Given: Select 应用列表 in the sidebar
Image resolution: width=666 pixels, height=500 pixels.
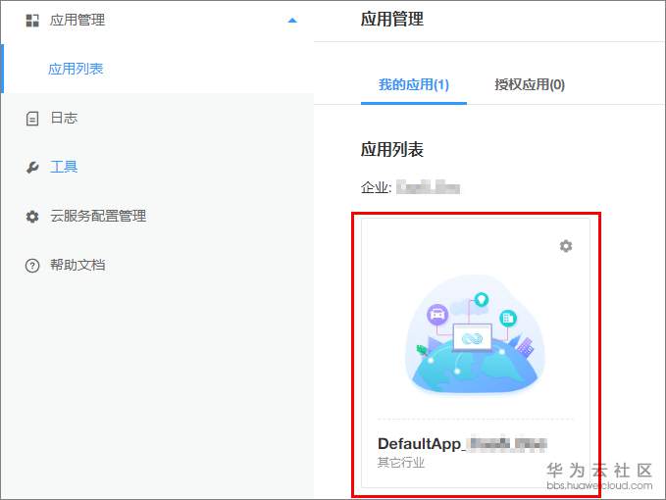Looking at the screenshot, I should (x=76, y=69).
